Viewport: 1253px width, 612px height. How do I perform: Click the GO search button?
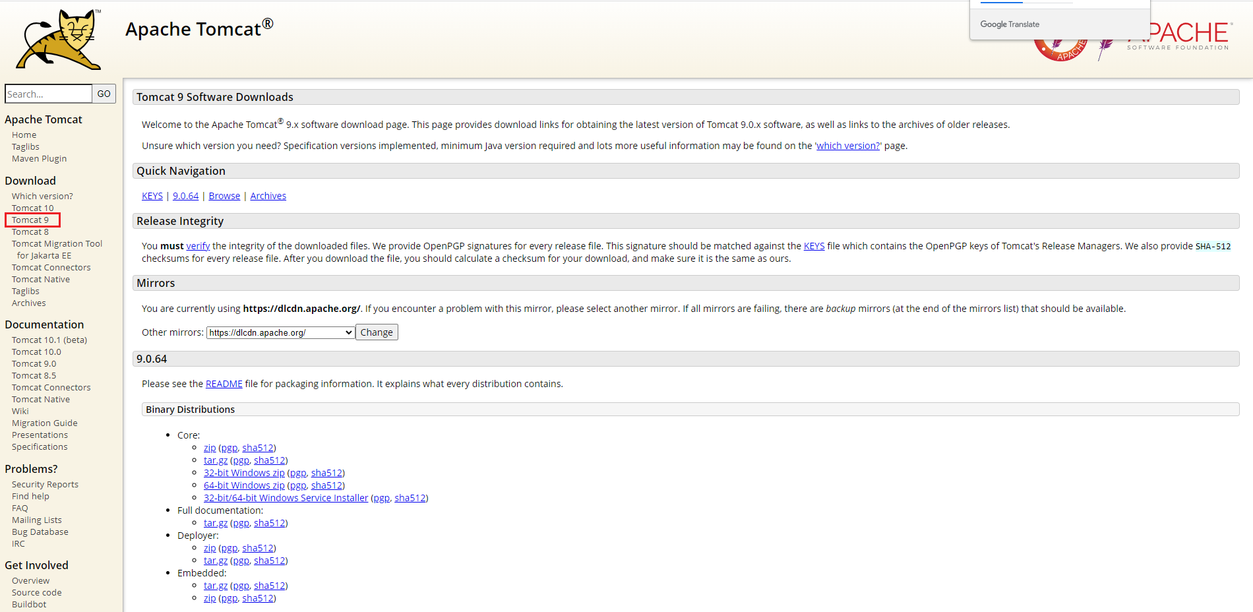click(x=104, y=94)
